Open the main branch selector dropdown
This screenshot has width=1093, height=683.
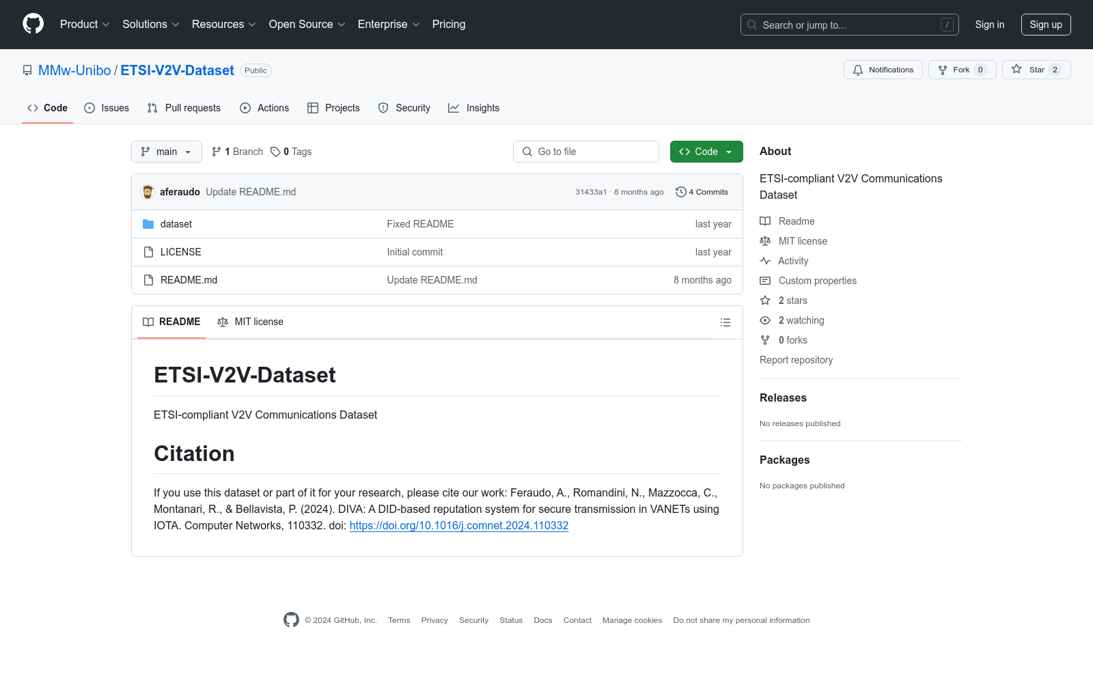[167, 152]
